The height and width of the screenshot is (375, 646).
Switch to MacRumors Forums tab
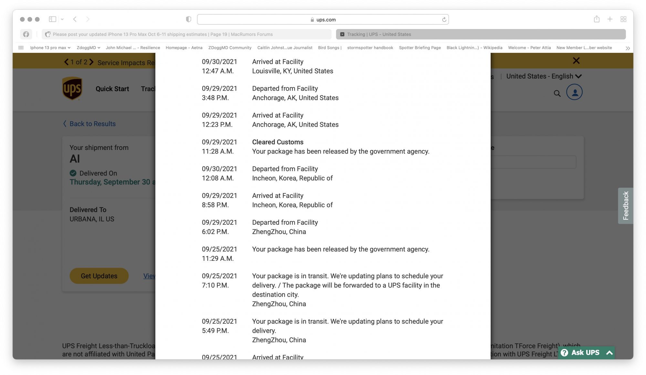(x=186, y=34)
